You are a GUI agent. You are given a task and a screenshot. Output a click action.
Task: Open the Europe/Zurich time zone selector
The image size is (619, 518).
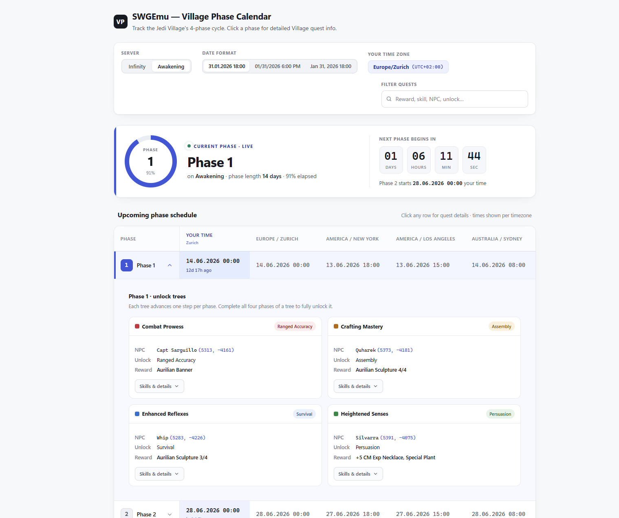point(408,67)
